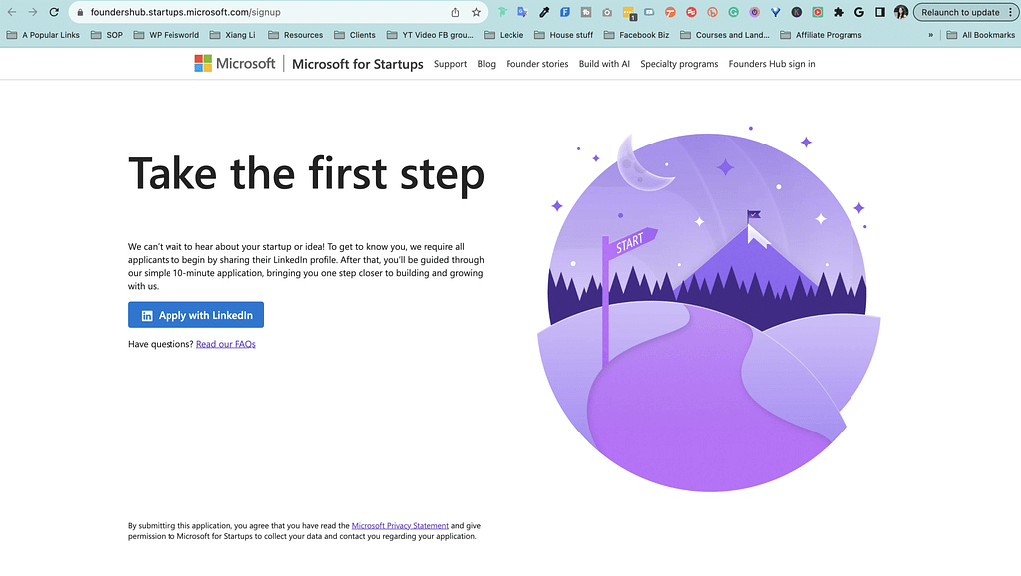Open the Google Translate extension
1021x576 pixels.
[x=522, y=12]
